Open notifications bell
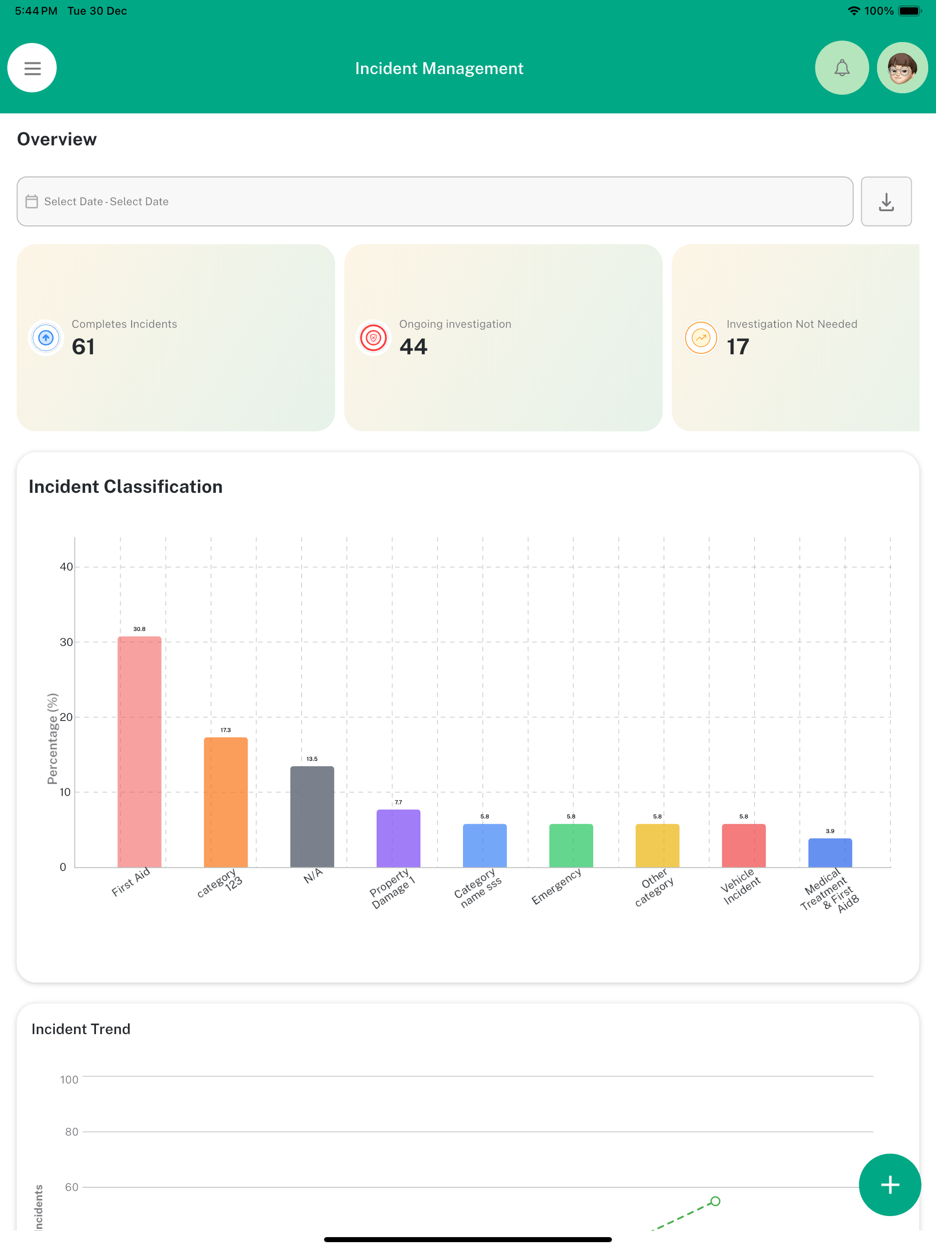Viewport: 936px width, 1249px height. point(842,68)
